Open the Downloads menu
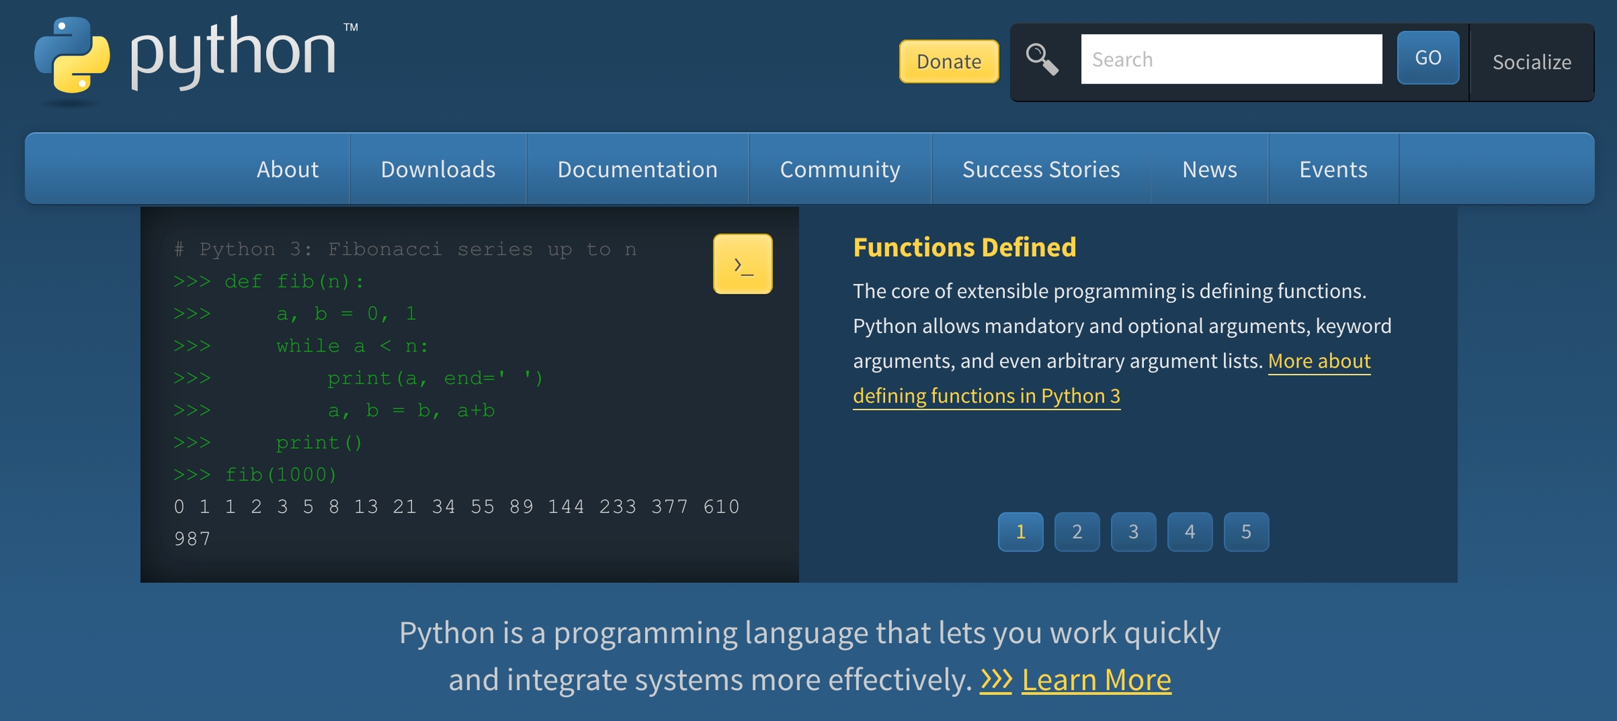Viewport: 1617px width, 721px height. (x=438, y=169)
